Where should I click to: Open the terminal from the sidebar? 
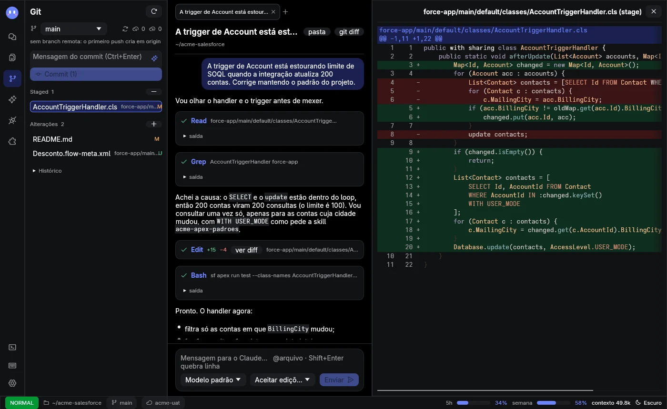pyautogui.click(x=12, y=347)
